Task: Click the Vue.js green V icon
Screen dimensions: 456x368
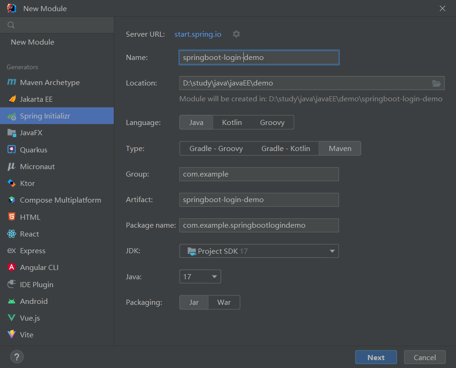Action: (x=12, y=318)
